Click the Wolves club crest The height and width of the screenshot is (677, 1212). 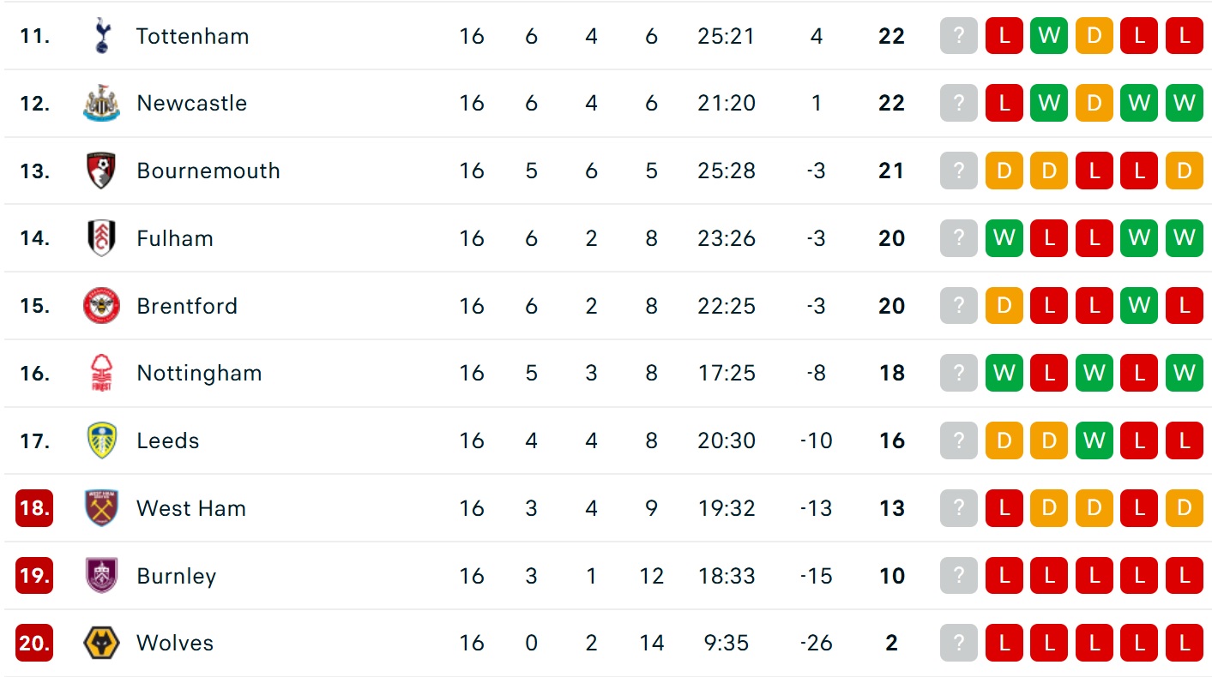(102, 643)
